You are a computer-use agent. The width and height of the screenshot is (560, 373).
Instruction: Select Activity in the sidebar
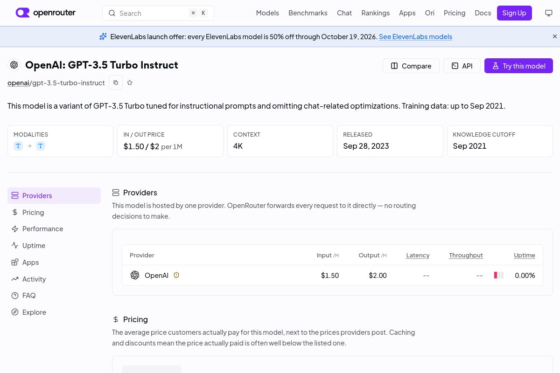tap(54, 279)
